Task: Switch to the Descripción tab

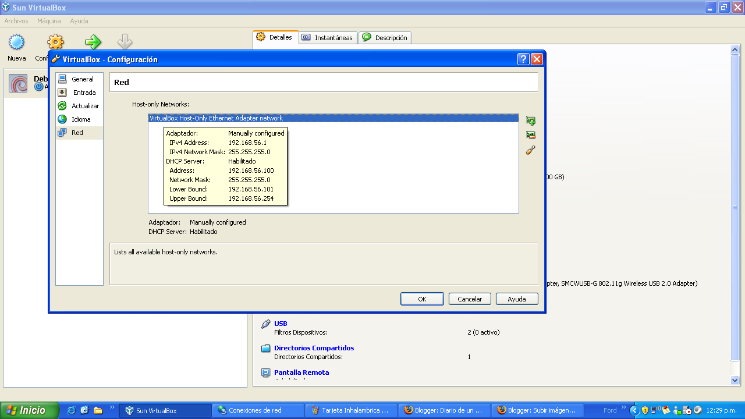Action: tap(385, 38)
